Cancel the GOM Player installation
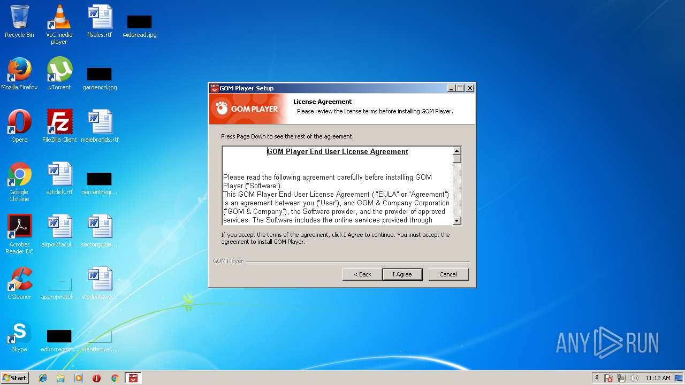Viewport: 685px width, 385px height. [448, 274]
